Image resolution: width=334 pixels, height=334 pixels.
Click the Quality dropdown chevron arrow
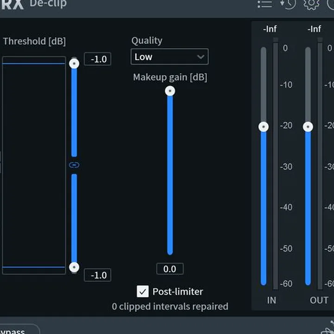(x=201, y=57)
